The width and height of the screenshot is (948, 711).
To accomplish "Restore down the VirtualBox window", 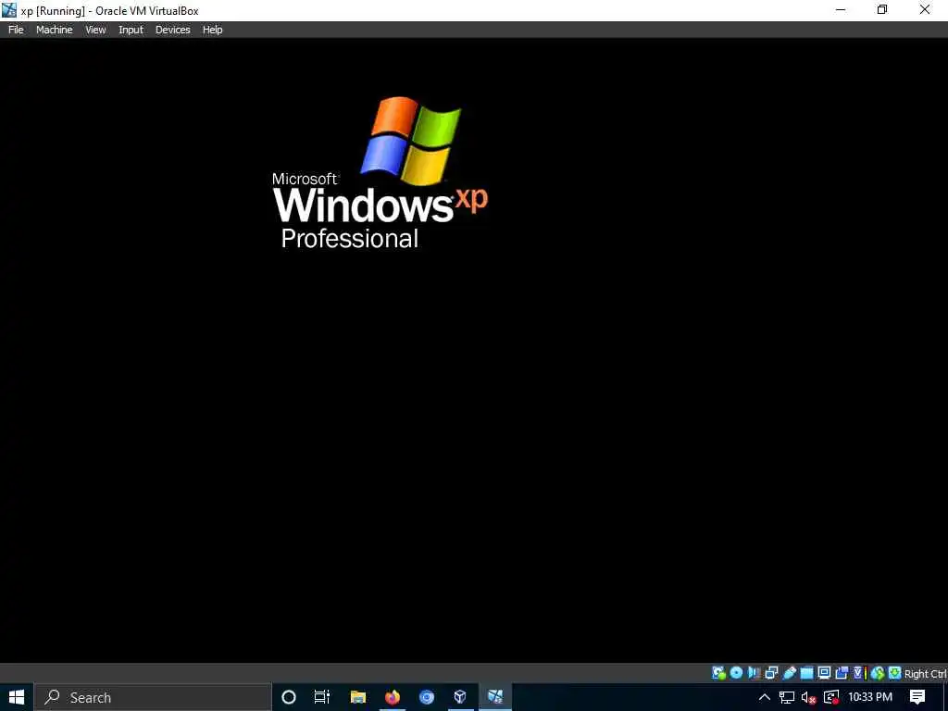I will pos(882,9).
